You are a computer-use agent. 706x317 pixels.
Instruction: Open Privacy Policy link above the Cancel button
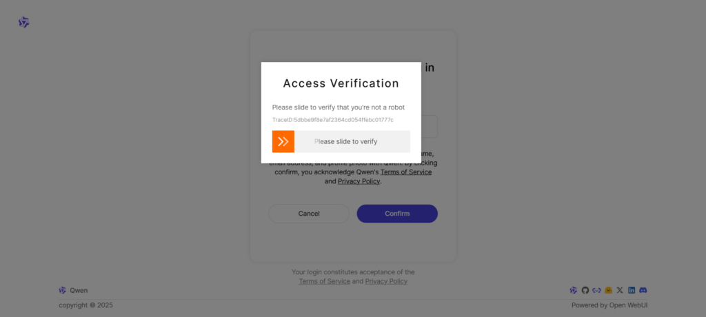coord(359,181)
